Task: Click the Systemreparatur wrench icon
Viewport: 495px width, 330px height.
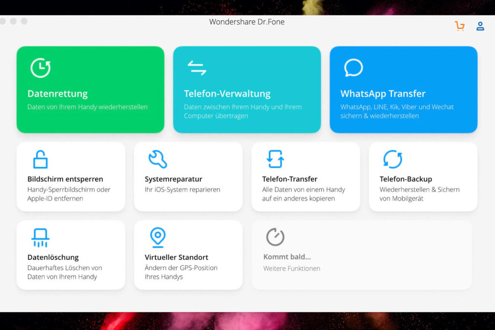Action: pyautogui.click(x=158, y=159)
